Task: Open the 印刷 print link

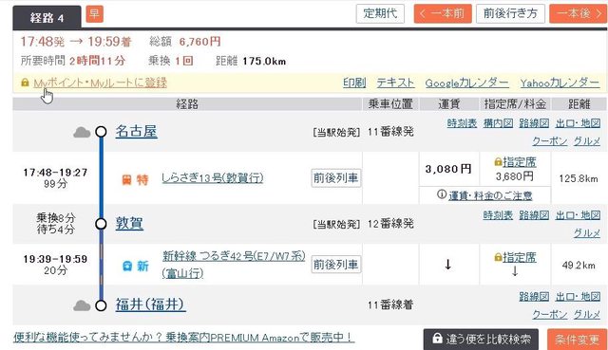Action: (354, 83)
